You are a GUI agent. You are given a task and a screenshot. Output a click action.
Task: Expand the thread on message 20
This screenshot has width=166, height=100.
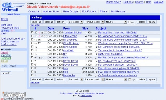coord(42,33)
